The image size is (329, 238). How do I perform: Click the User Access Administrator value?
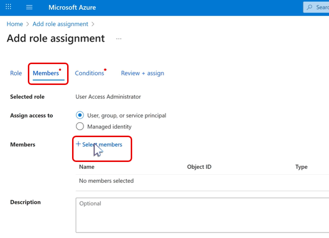(x=108, y=97)
